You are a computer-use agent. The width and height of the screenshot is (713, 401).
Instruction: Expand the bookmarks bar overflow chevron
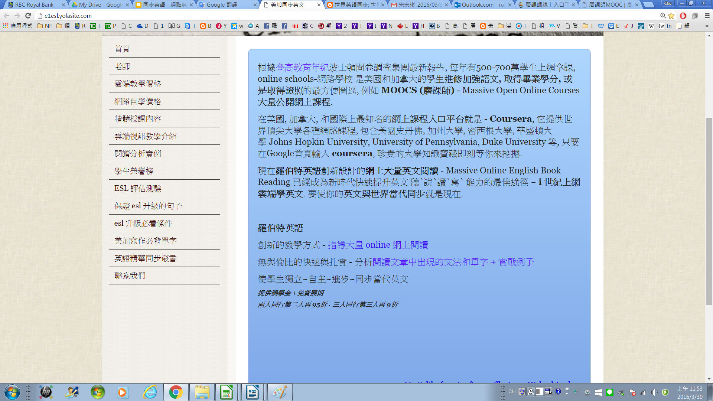point(707,26)
